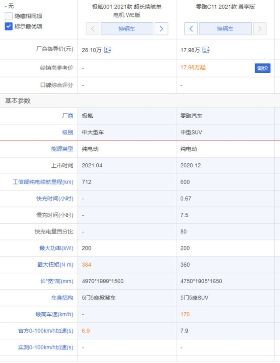Screen dimensions: 280x363
Task: Click 官方0-100km/h加速(s) label link
Action: (46, 331)
